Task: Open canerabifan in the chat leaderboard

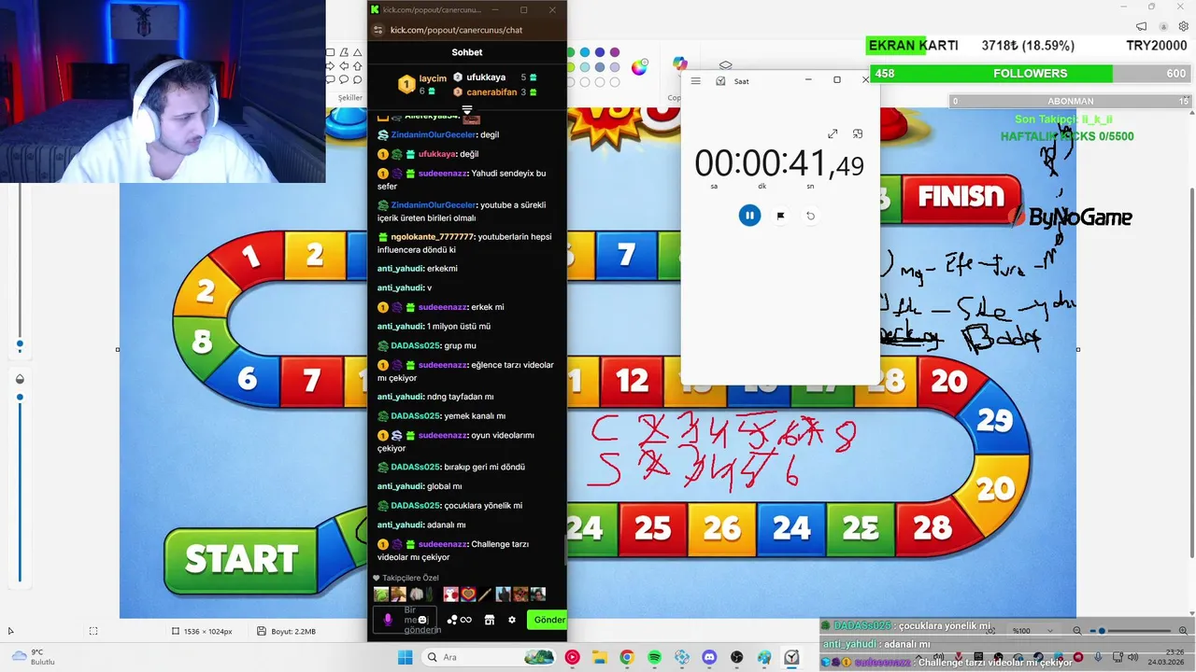Action: pos(491,92)
